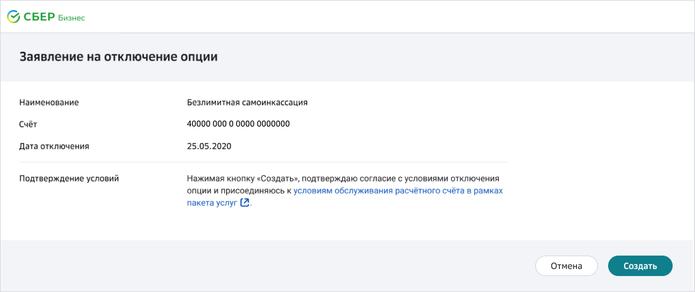Open the условиям обслуживания расчётного счёта link
Viewport: 695px width, 292px height.
click(398, 190)
